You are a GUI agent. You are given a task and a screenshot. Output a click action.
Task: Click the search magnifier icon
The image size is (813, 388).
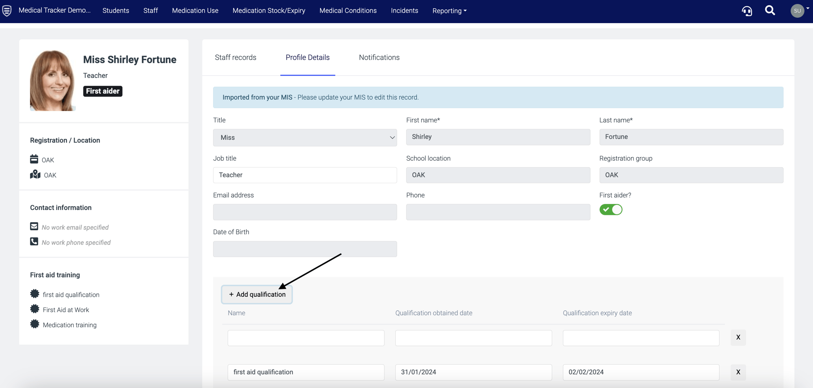point(770,10)
